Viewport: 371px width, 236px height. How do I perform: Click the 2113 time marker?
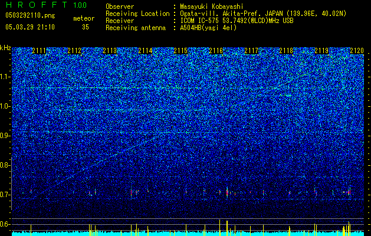pos(110,51)
